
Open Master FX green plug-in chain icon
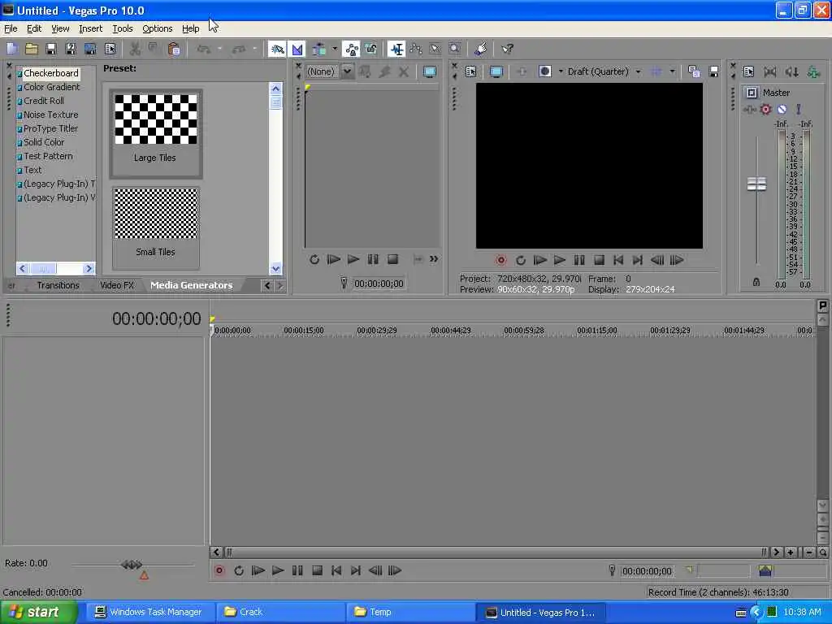pyautogui.click(x=812, y=71)
